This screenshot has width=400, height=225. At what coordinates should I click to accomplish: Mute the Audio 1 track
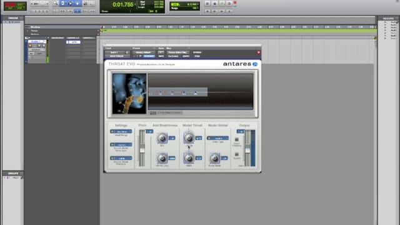click(44, 46)
